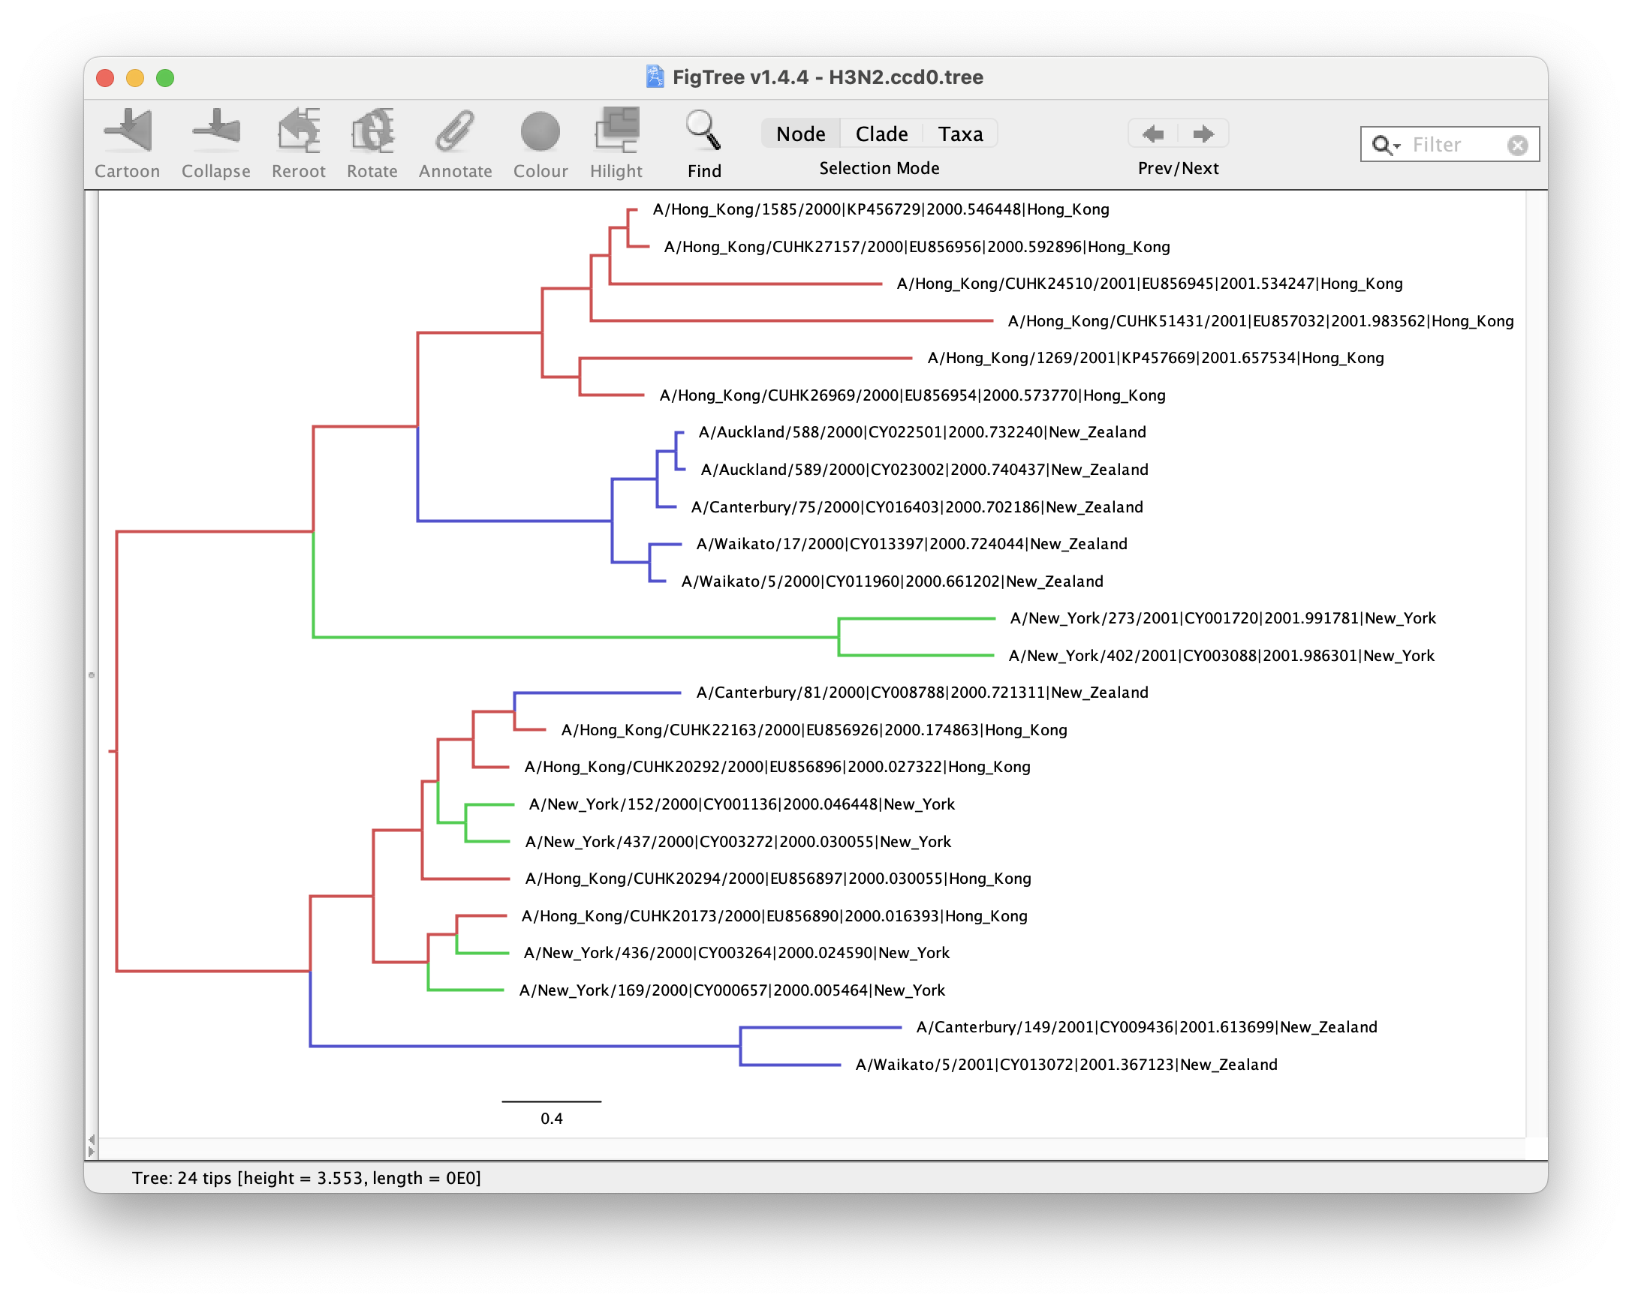Image resolution: width=1632 pixels, height=1304 pixels.
Task: Select tip A/New_York/402/2001 label
Action: click(x=1221, y=656)
